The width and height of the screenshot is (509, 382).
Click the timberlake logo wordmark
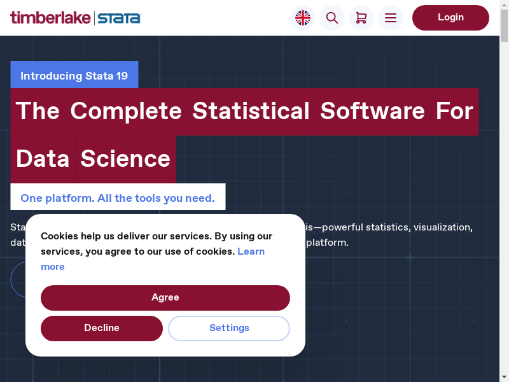(50, 18)
